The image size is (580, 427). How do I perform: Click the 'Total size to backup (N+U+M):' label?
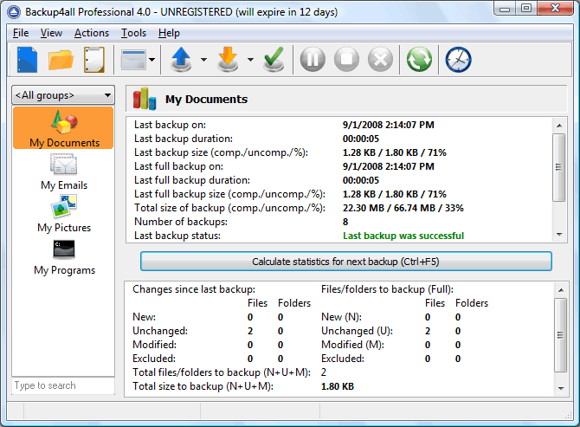click(203, 386)
